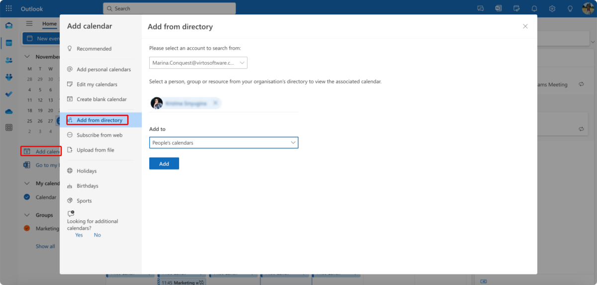597x285 pixels.
Task: Collapse the Groups section
Action: [27, 215]
